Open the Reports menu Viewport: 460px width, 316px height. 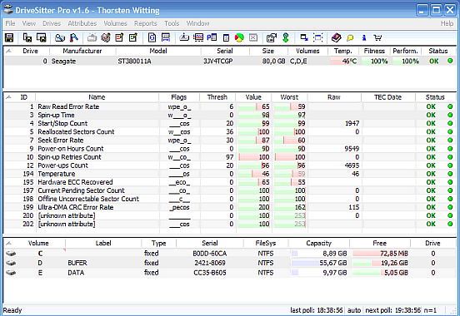(146, 23)
